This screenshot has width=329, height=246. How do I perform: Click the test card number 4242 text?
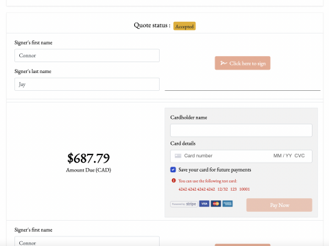click(197, 189)
